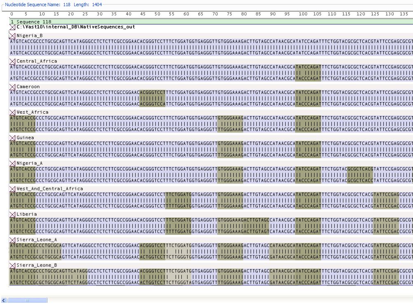413x304 pixels.
Task: Click the C:\Vast10\internal_DB\NativeSequences_out path text
Action: click(76, 27)
